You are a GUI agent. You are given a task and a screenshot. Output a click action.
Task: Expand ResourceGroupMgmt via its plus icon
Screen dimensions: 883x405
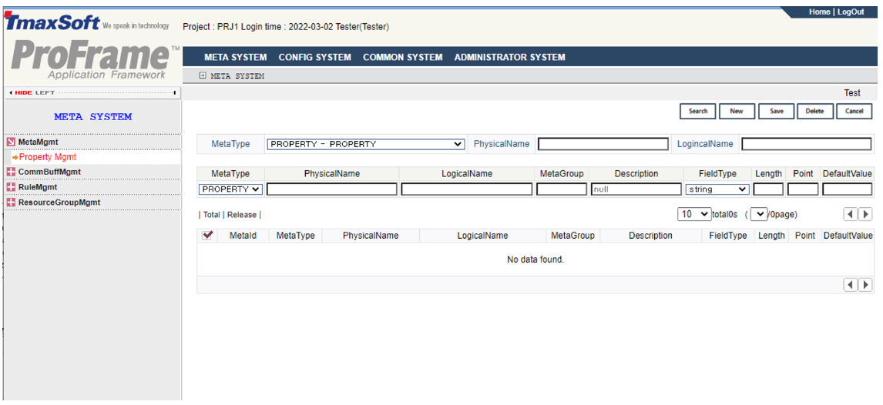pyautogui.click(x=11, y=203)
